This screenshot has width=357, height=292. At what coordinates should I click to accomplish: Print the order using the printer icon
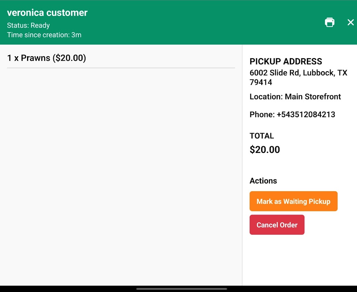(330, 22)
